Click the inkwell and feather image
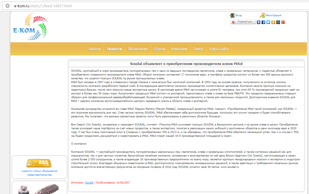This screenshot has height=194, width=309. 39,189
